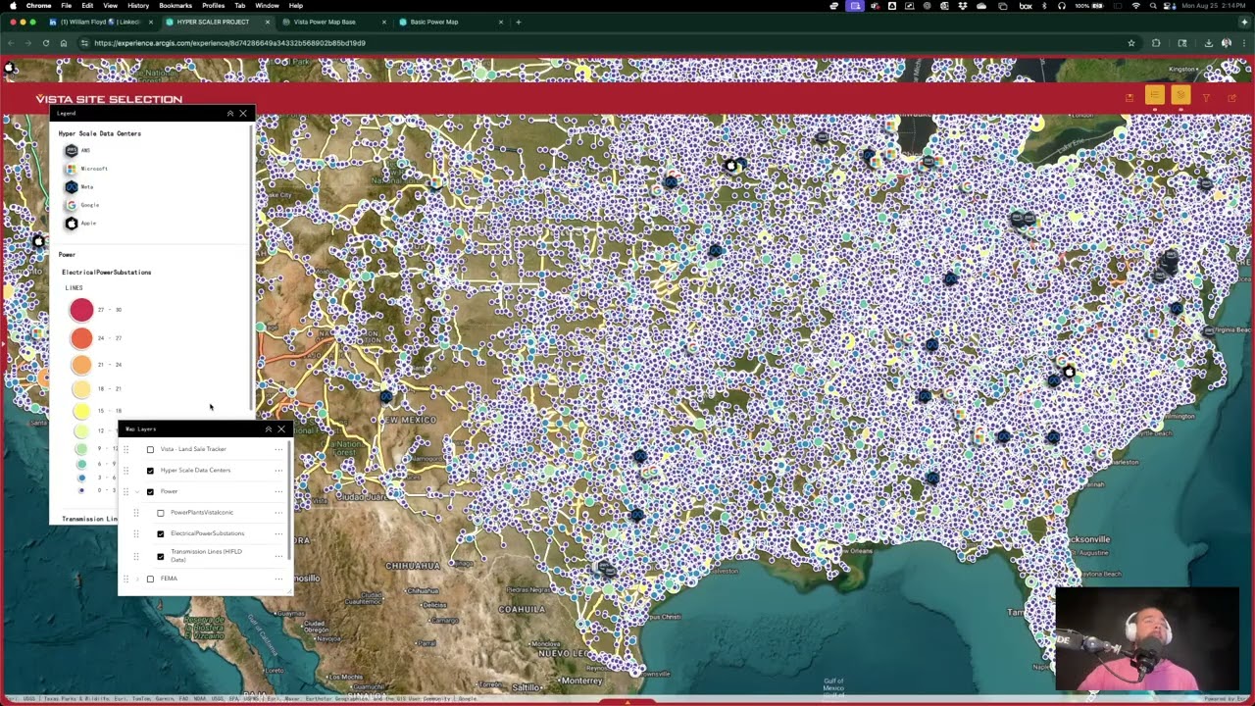1255x706 pixels.
Task: Open options menu for Power layer
Action: coord(278,491)
